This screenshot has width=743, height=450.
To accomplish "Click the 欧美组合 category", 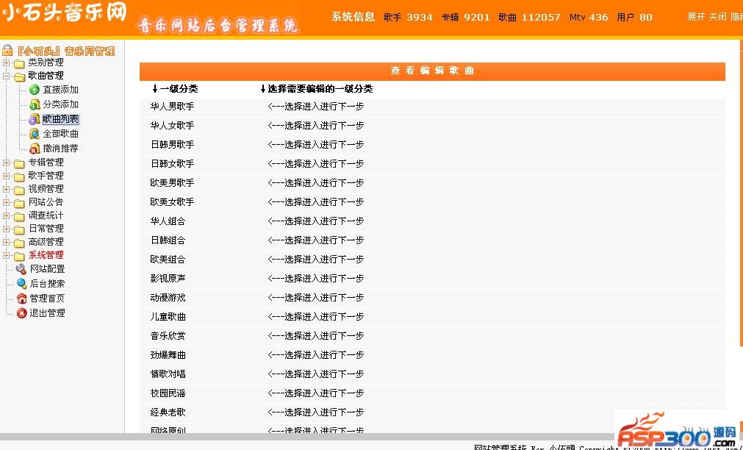I will (x=168, y=260).
